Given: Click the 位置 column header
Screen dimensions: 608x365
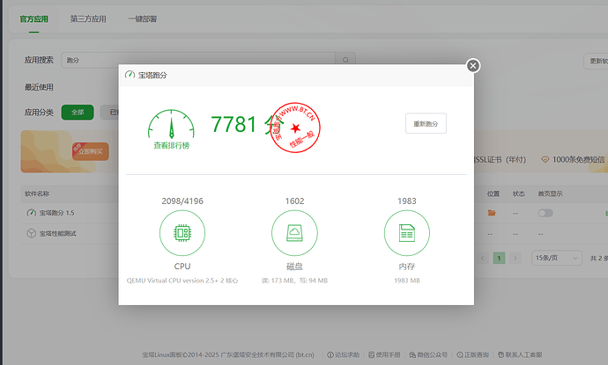Looking at the screenshot, I should pos(493,193).
